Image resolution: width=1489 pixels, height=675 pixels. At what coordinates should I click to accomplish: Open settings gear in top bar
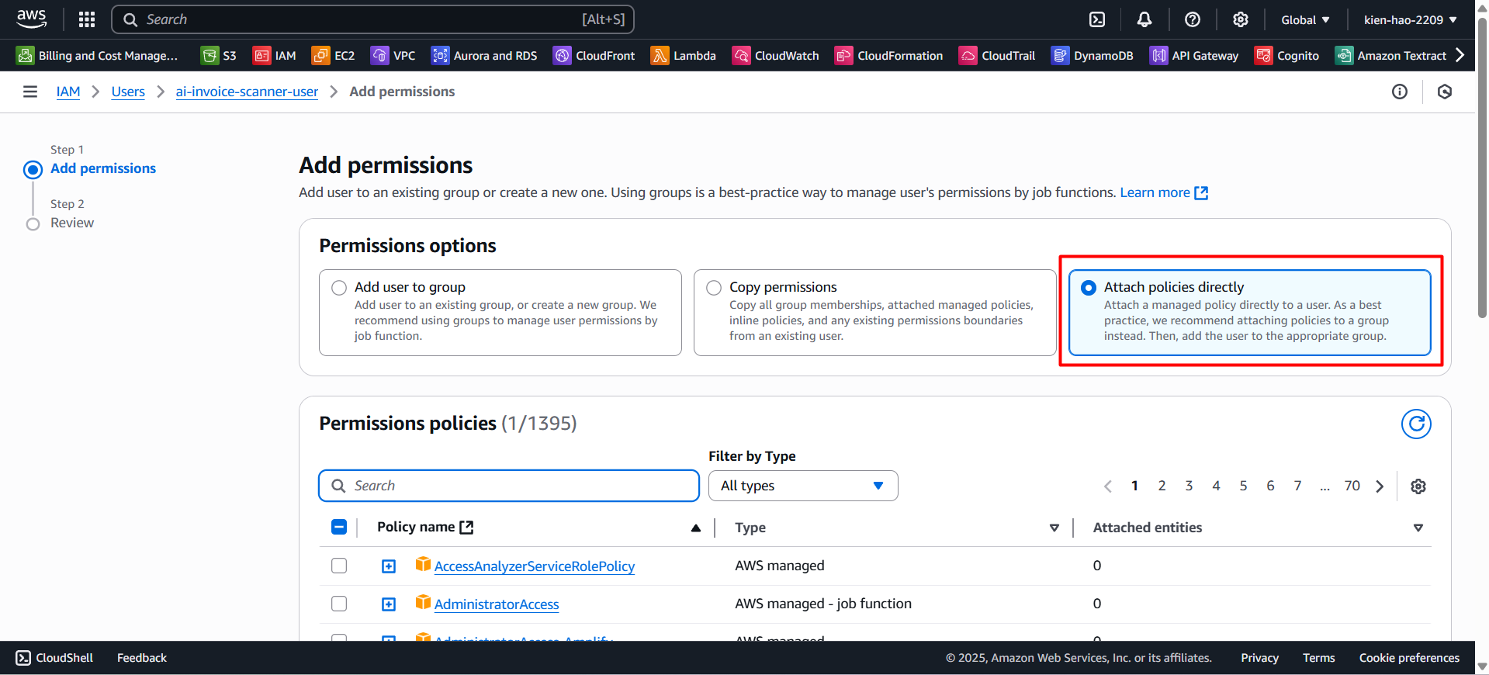click(x=1241, y=19)
